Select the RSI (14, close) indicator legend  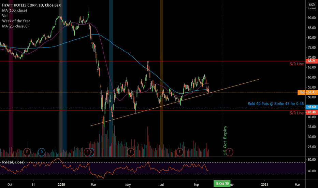[x=13, y=162]
